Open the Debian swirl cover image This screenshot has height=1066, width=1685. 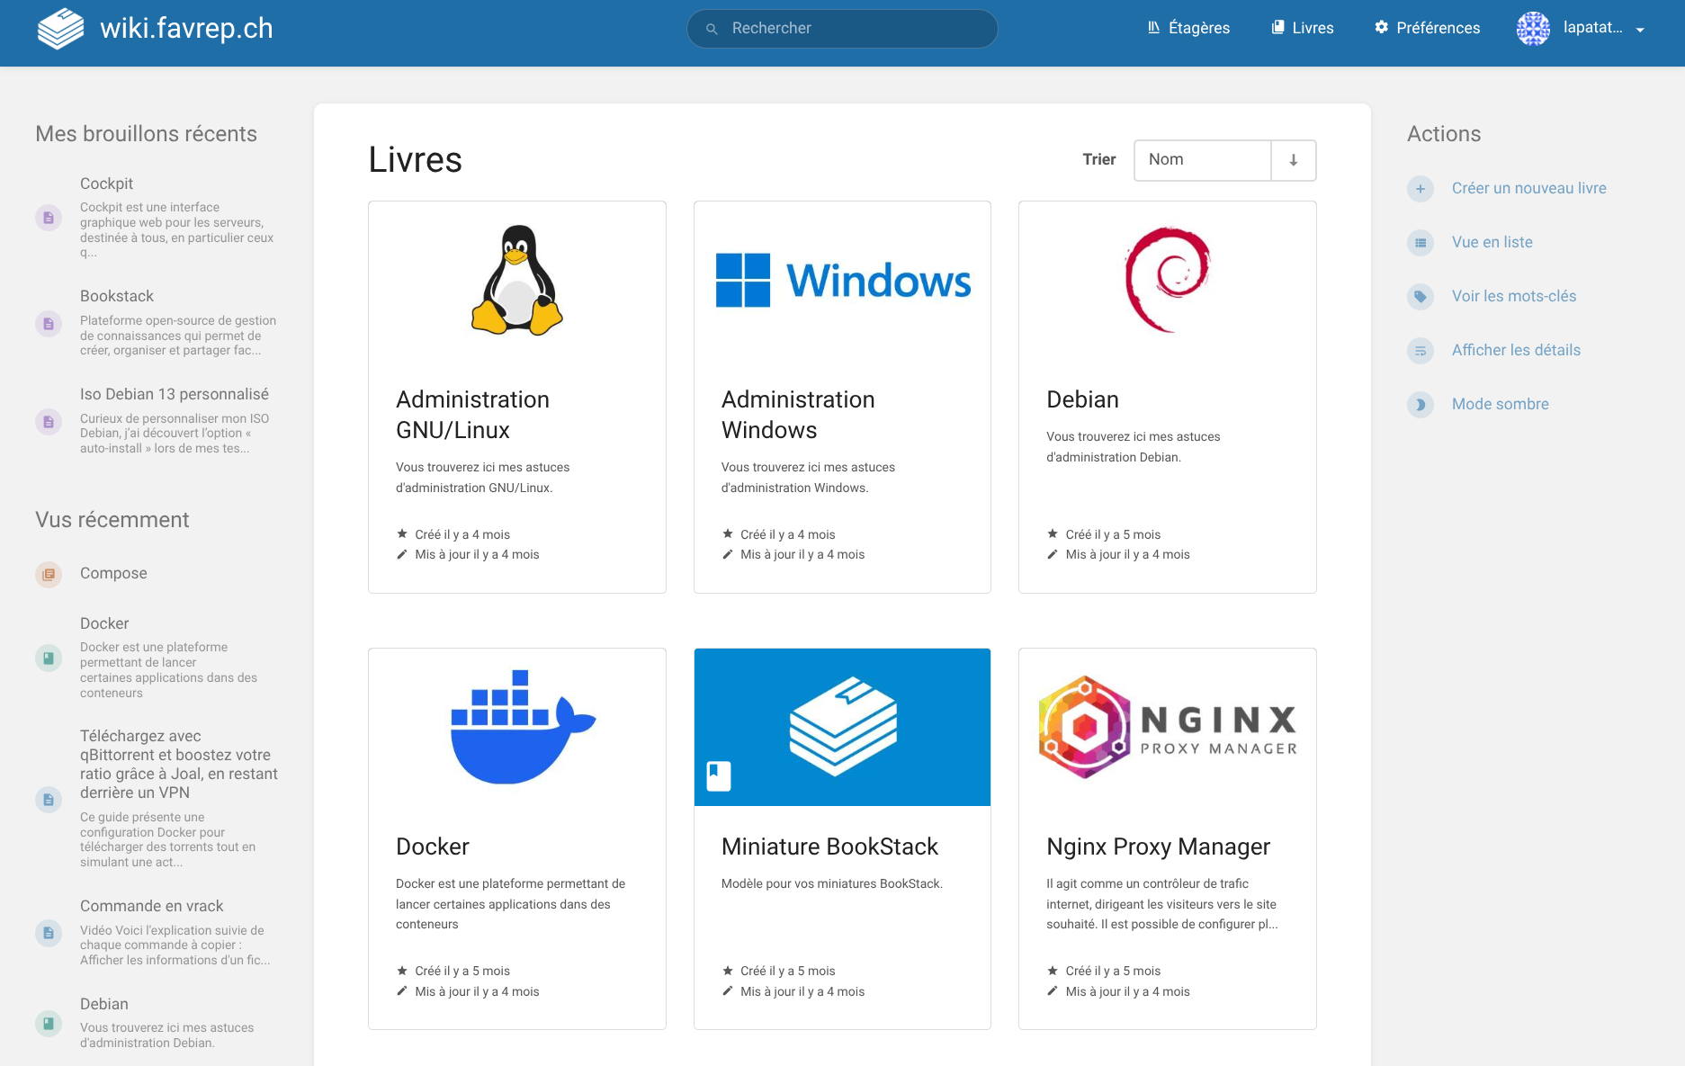tap(1167, 280)
